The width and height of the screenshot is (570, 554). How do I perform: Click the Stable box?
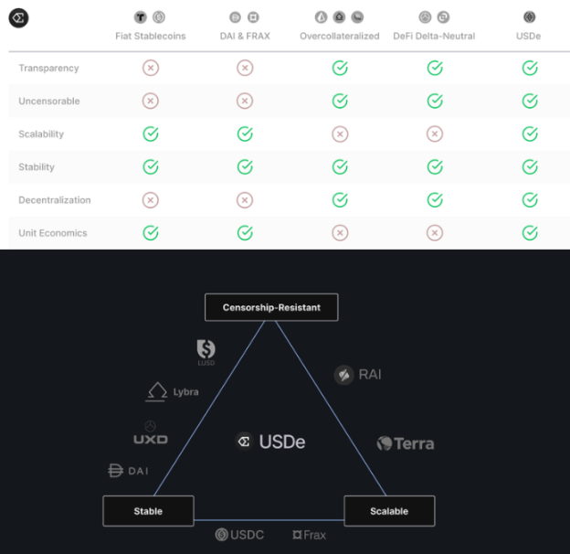tap(148, 511)
